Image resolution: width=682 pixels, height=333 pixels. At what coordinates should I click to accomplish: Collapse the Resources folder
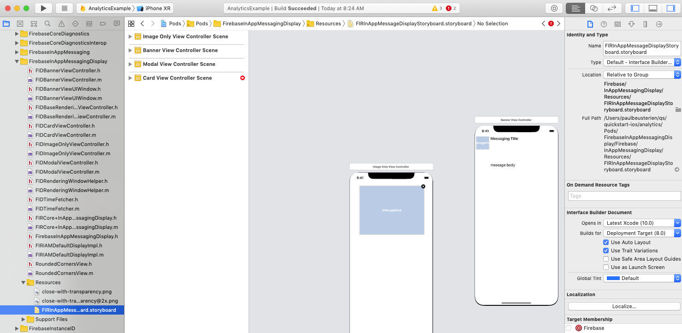pyautogui.click(x=24, y=282)
